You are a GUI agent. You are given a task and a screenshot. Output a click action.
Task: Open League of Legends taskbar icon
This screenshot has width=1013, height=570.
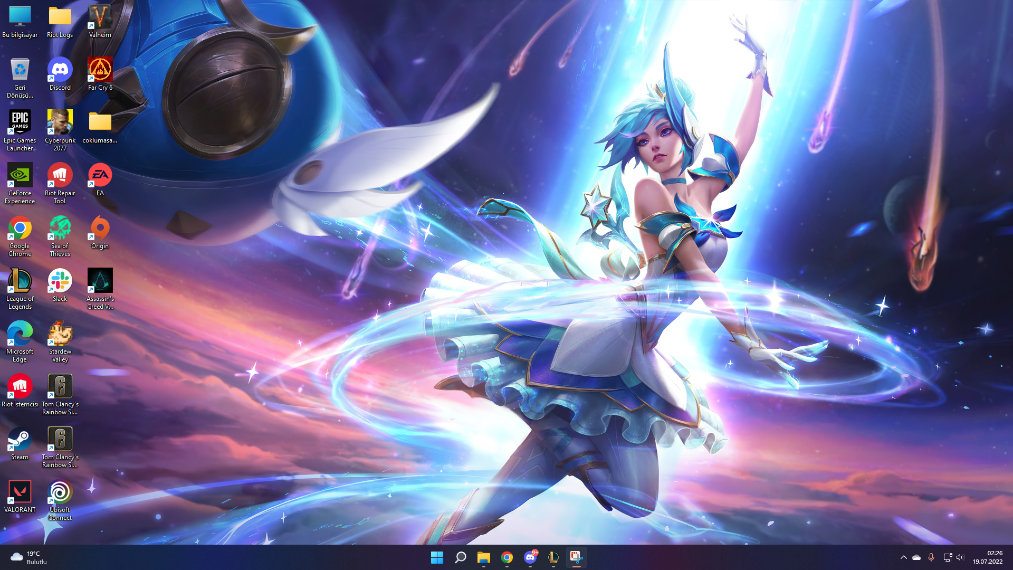553,557
